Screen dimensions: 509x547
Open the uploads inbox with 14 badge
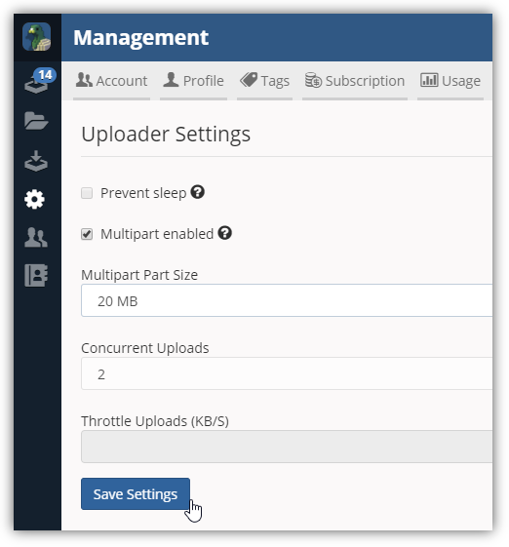39,81
